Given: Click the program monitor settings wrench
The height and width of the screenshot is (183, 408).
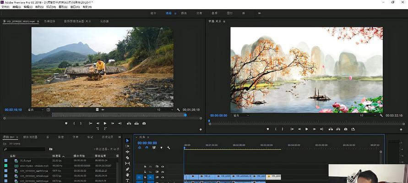Looking at the screenshot, I should point(381,115).
